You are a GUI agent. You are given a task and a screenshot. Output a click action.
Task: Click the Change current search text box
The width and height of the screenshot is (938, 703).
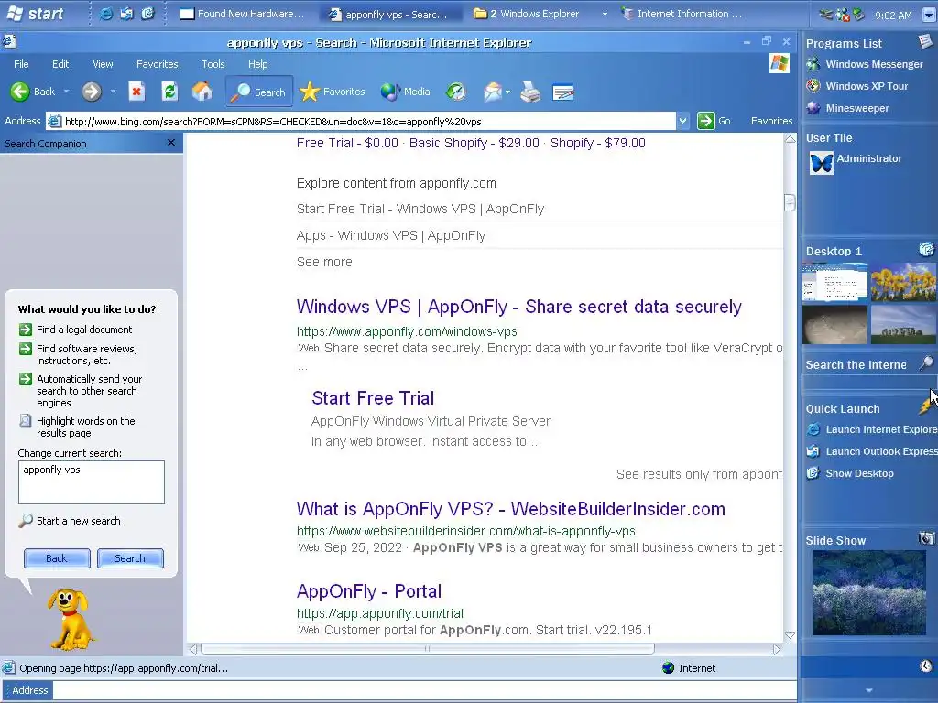click(92, 481)
